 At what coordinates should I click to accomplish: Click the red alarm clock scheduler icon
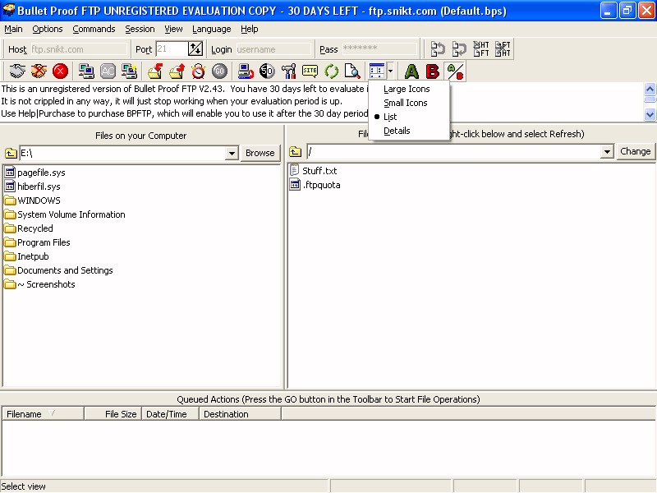coord(198,71)
